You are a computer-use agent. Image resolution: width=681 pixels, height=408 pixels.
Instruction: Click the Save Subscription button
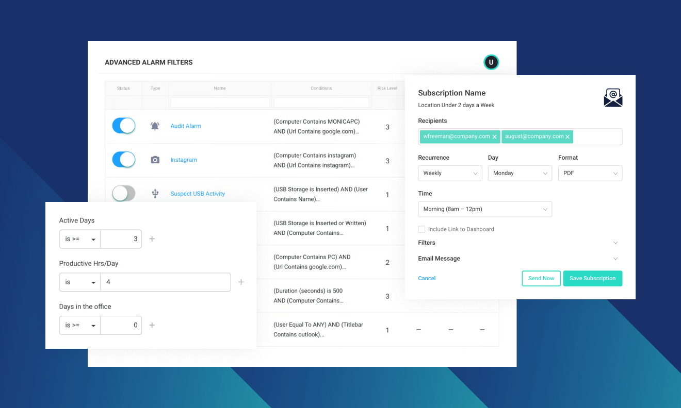pos(593,278)
